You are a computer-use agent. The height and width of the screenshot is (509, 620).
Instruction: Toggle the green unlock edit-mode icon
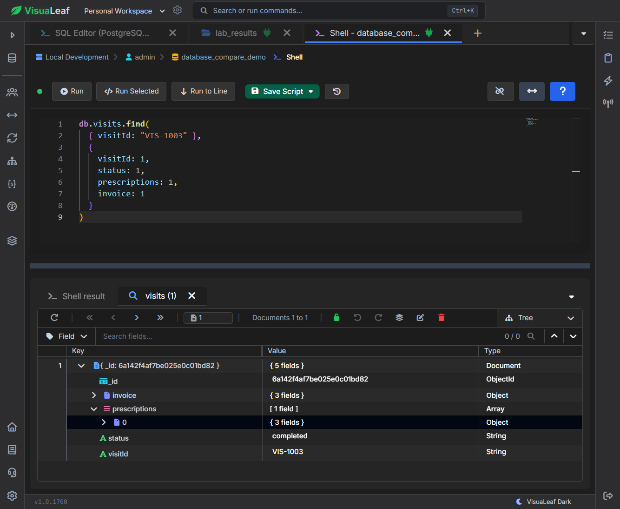(x=336, y=317)
